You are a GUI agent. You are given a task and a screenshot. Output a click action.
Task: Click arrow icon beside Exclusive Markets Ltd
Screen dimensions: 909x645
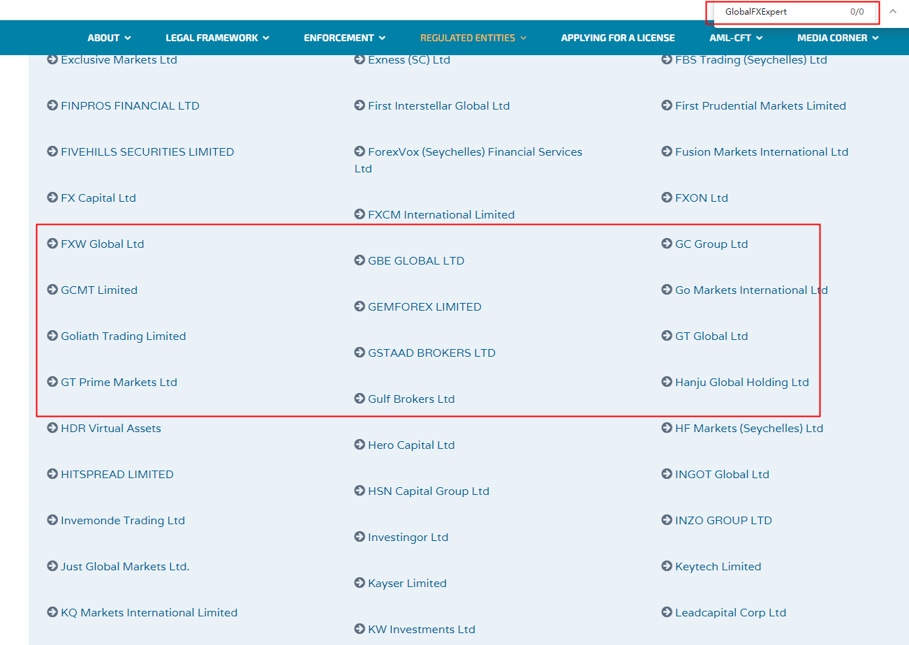(x=52, y=60)
